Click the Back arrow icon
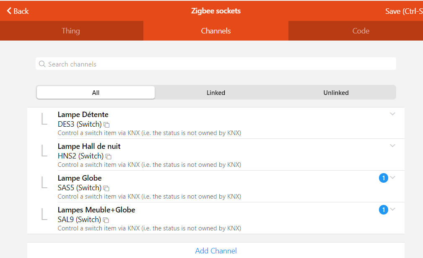Image resolution: width=423 pixels, height=258 pixels. pos(9,11)
